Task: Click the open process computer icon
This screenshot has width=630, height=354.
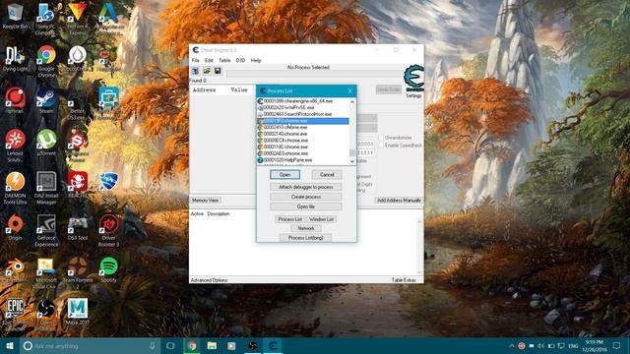Action: 195,71
